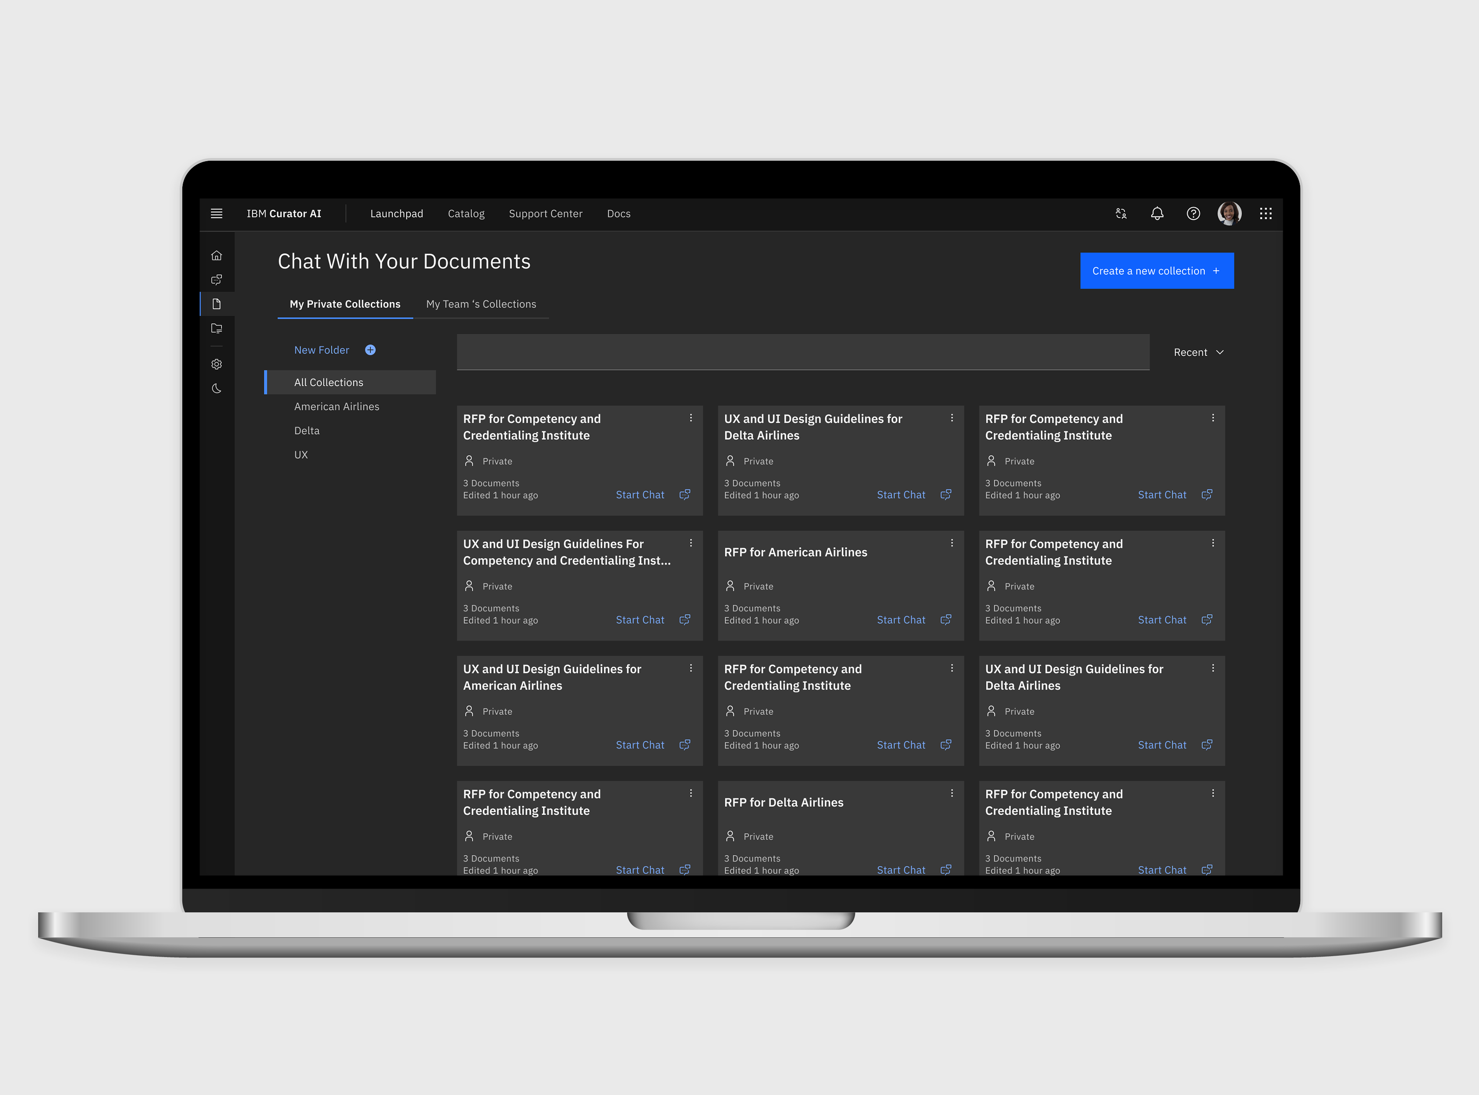Click 3 Documents on RFP for American Airlines card
Viewport: 1479px width, 1095px height.
pyautogui.click(x=752, y=608)
